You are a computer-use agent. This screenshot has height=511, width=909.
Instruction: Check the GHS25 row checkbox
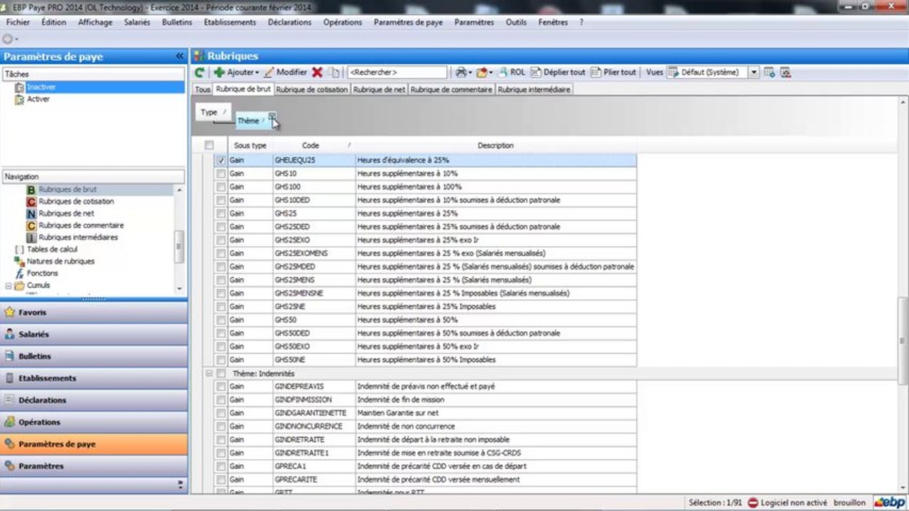point(221,214)
